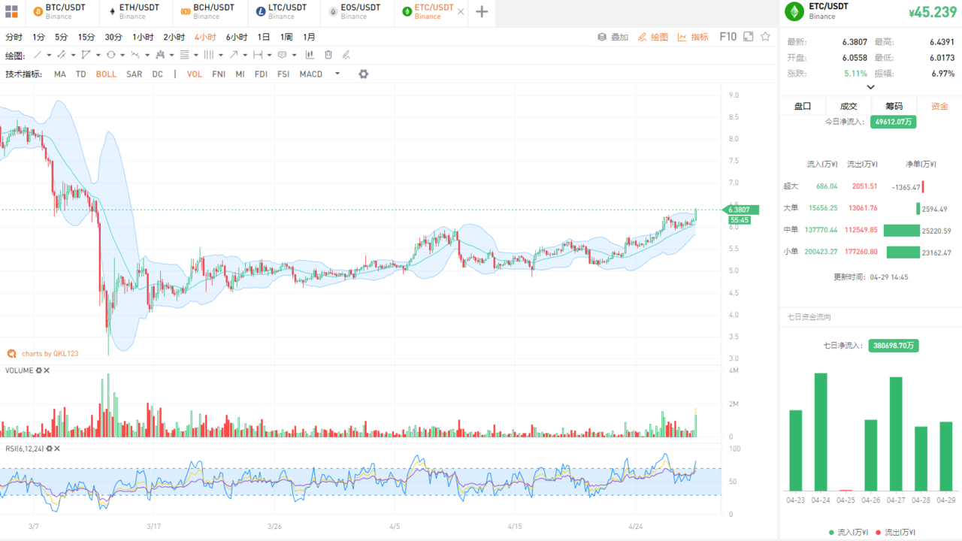
Task: Close the ETC/USDT tab
Action: point(460,12)
